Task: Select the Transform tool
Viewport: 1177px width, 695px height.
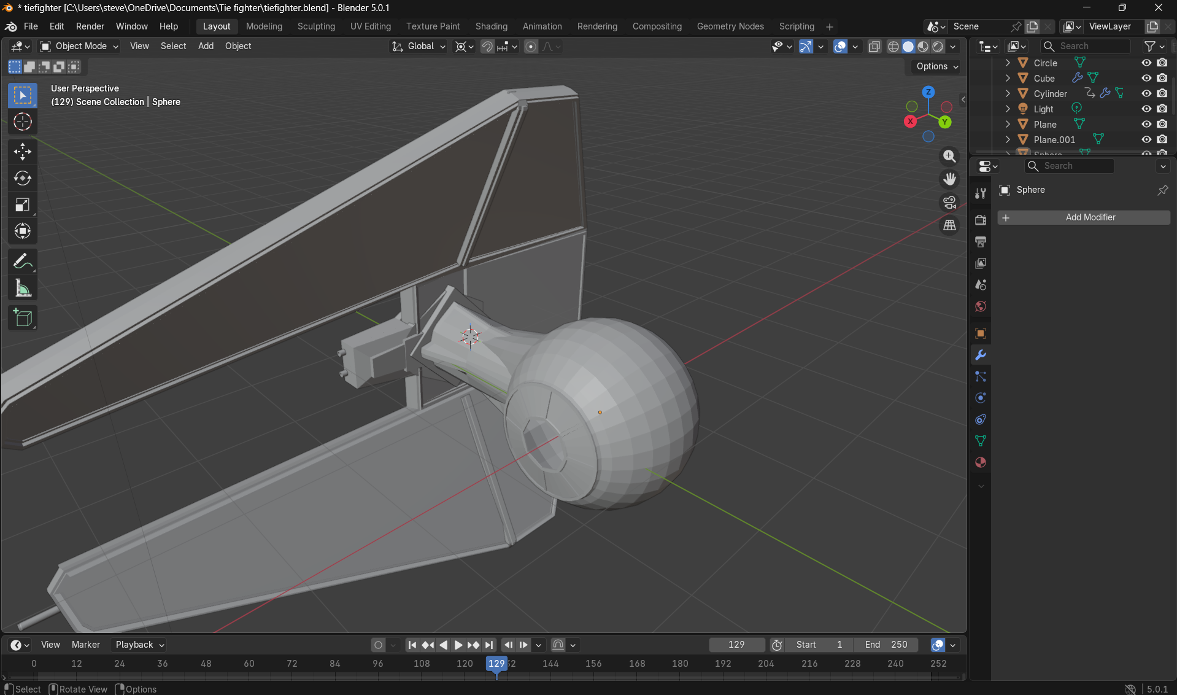Action: pos(23,231)
